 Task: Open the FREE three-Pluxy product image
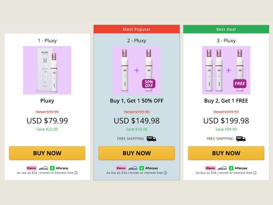(x=226, y=70)
